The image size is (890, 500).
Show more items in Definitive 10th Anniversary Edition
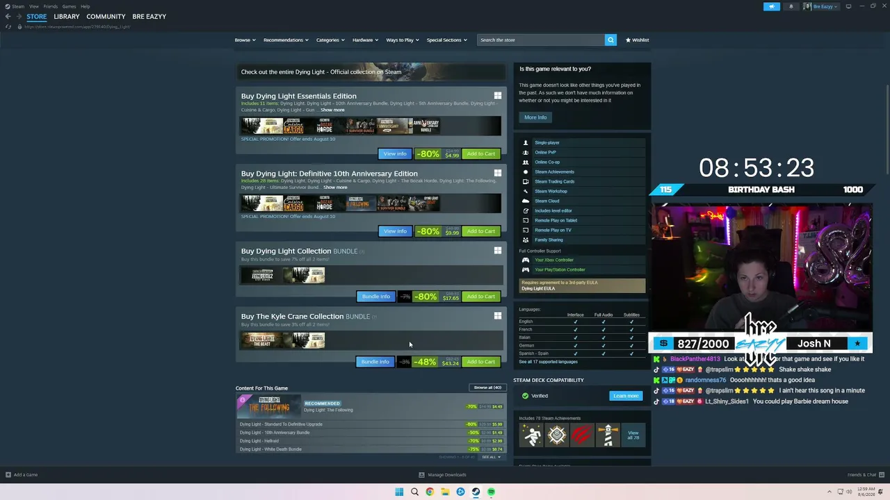[x=335, y=187]
